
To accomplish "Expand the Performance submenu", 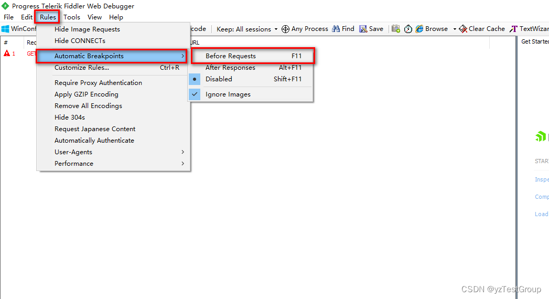I will (x=113, y=164).
